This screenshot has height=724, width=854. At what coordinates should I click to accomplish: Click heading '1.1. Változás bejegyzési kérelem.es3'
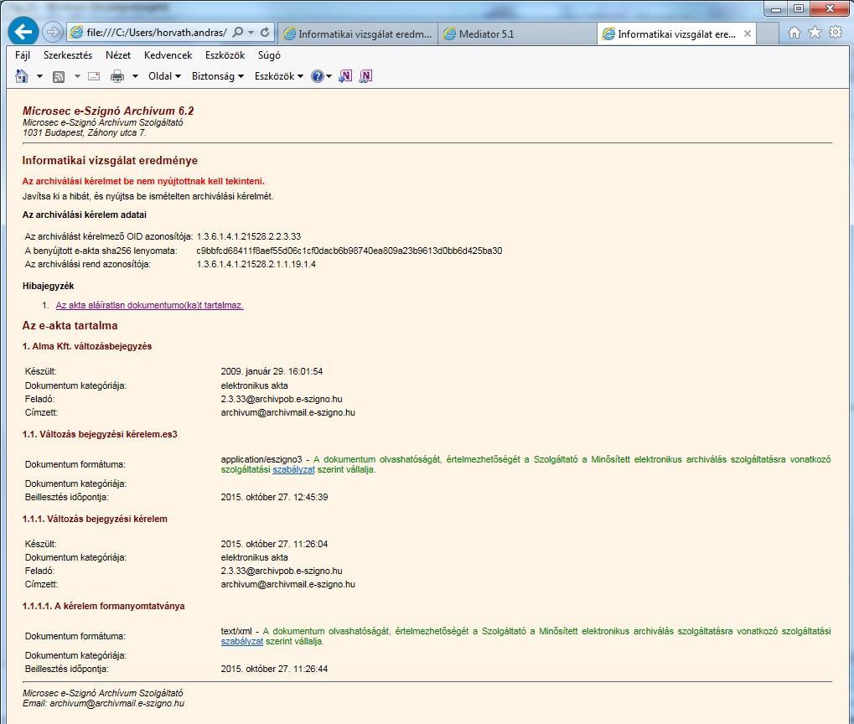100,434
